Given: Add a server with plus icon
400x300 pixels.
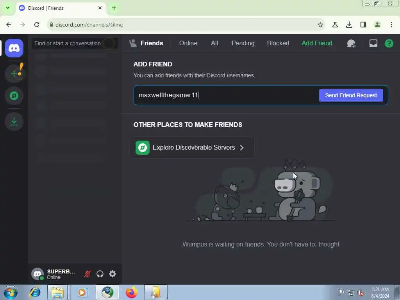Looking at the screenshot, I should click(x=14, y=74).
